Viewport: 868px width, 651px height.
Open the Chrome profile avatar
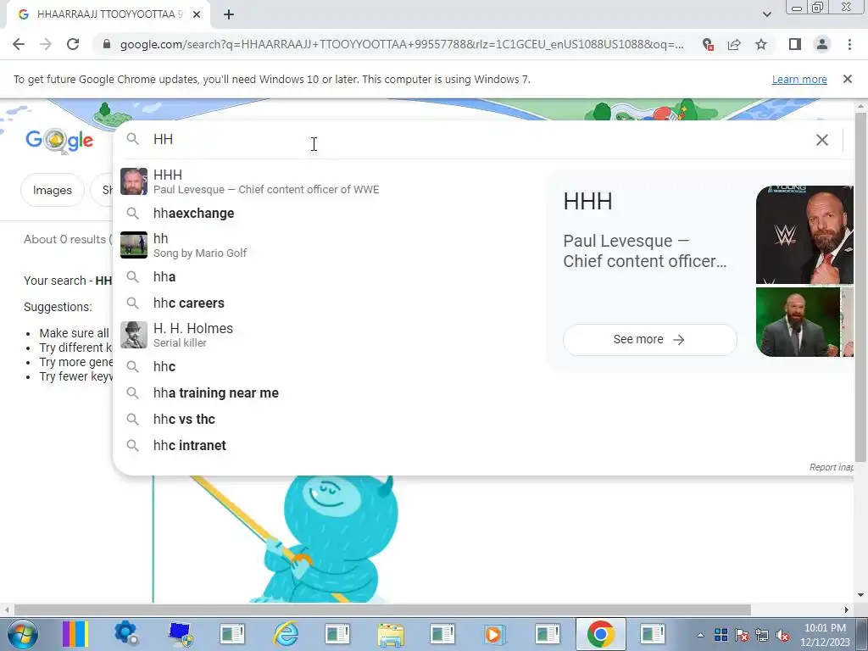822,44
